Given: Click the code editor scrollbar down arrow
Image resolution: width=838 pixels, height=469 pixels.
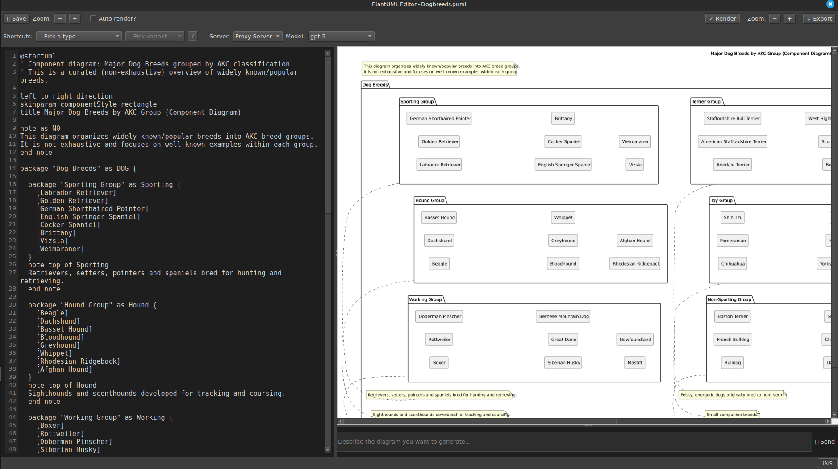Looking at the screenshot, I should coord(327,450).
